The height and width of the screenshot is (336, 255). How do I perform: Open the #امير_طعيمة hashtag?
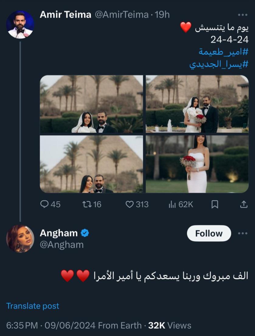point(224,52)
